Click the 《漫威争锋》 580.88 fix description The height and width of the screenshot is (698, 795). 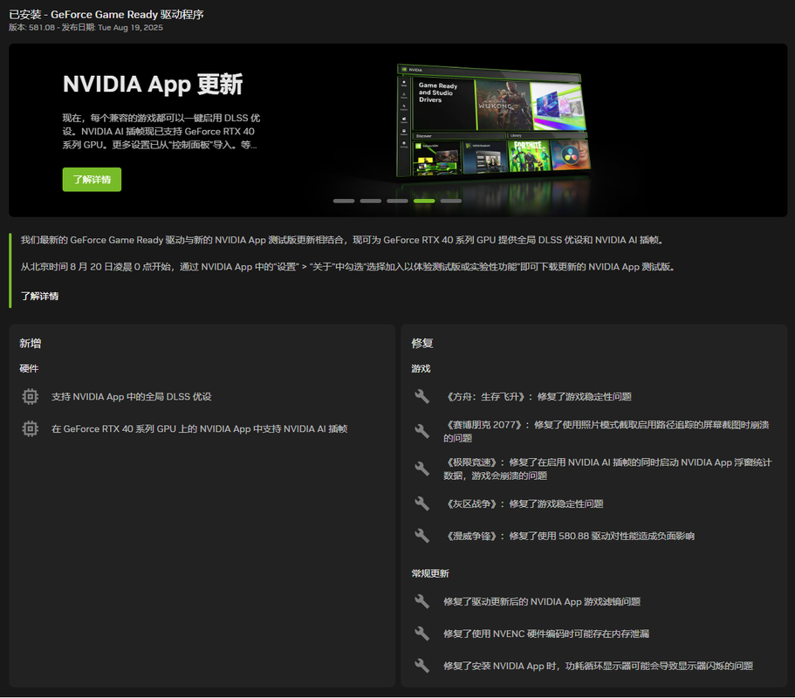point(569,536)
